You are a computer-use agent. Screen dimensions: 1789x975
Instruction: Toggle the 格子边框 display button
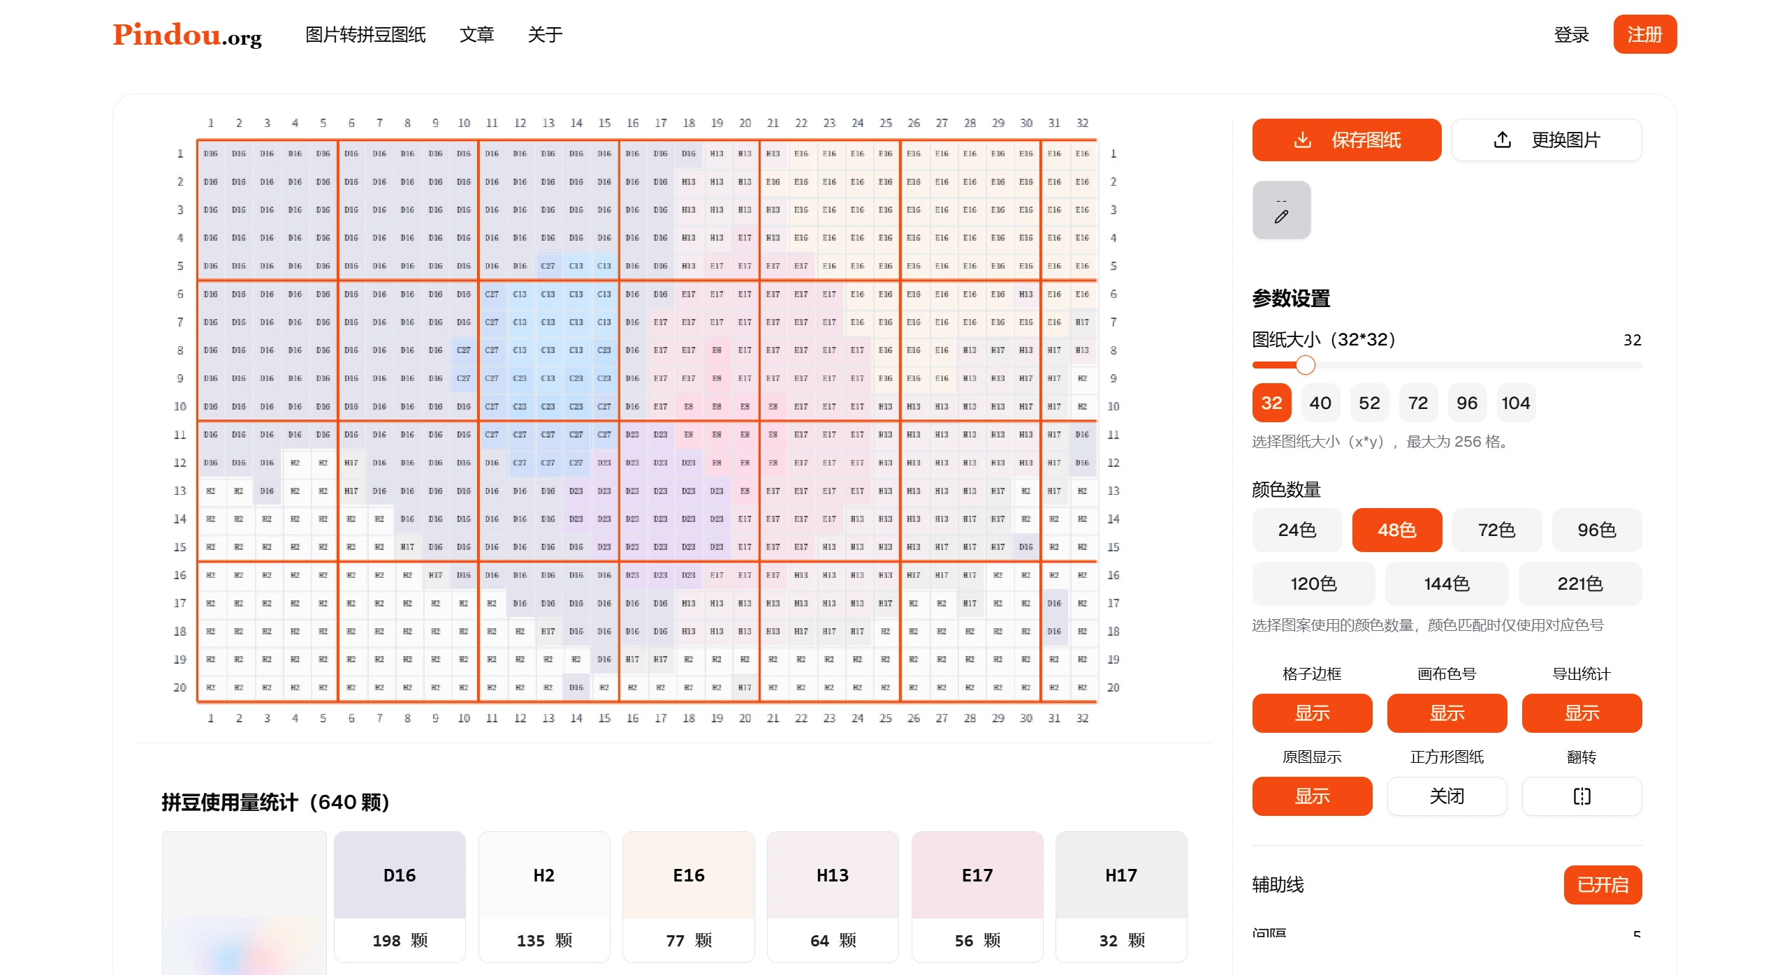click(x=1311, y=713)
